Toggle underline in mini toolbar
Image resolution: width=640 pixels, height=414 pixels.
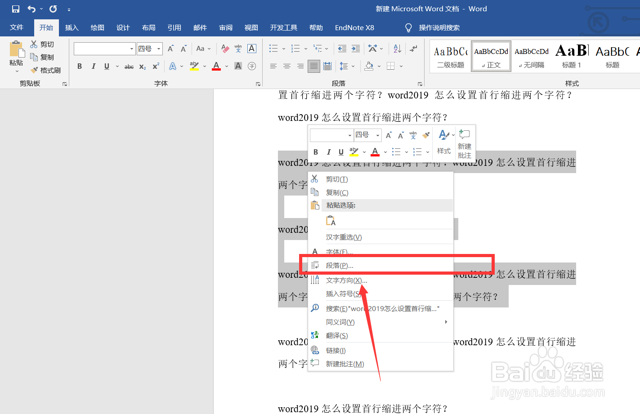pos(341,152)
